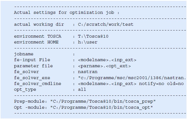
Task: Click the 'fe_solver_exe' label
Action: pyautogui.click(x=32, y=78)
